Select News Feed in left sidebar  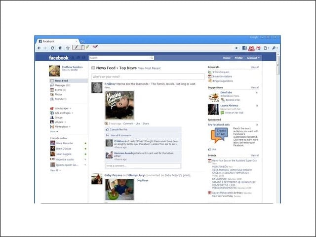[69, 80]
